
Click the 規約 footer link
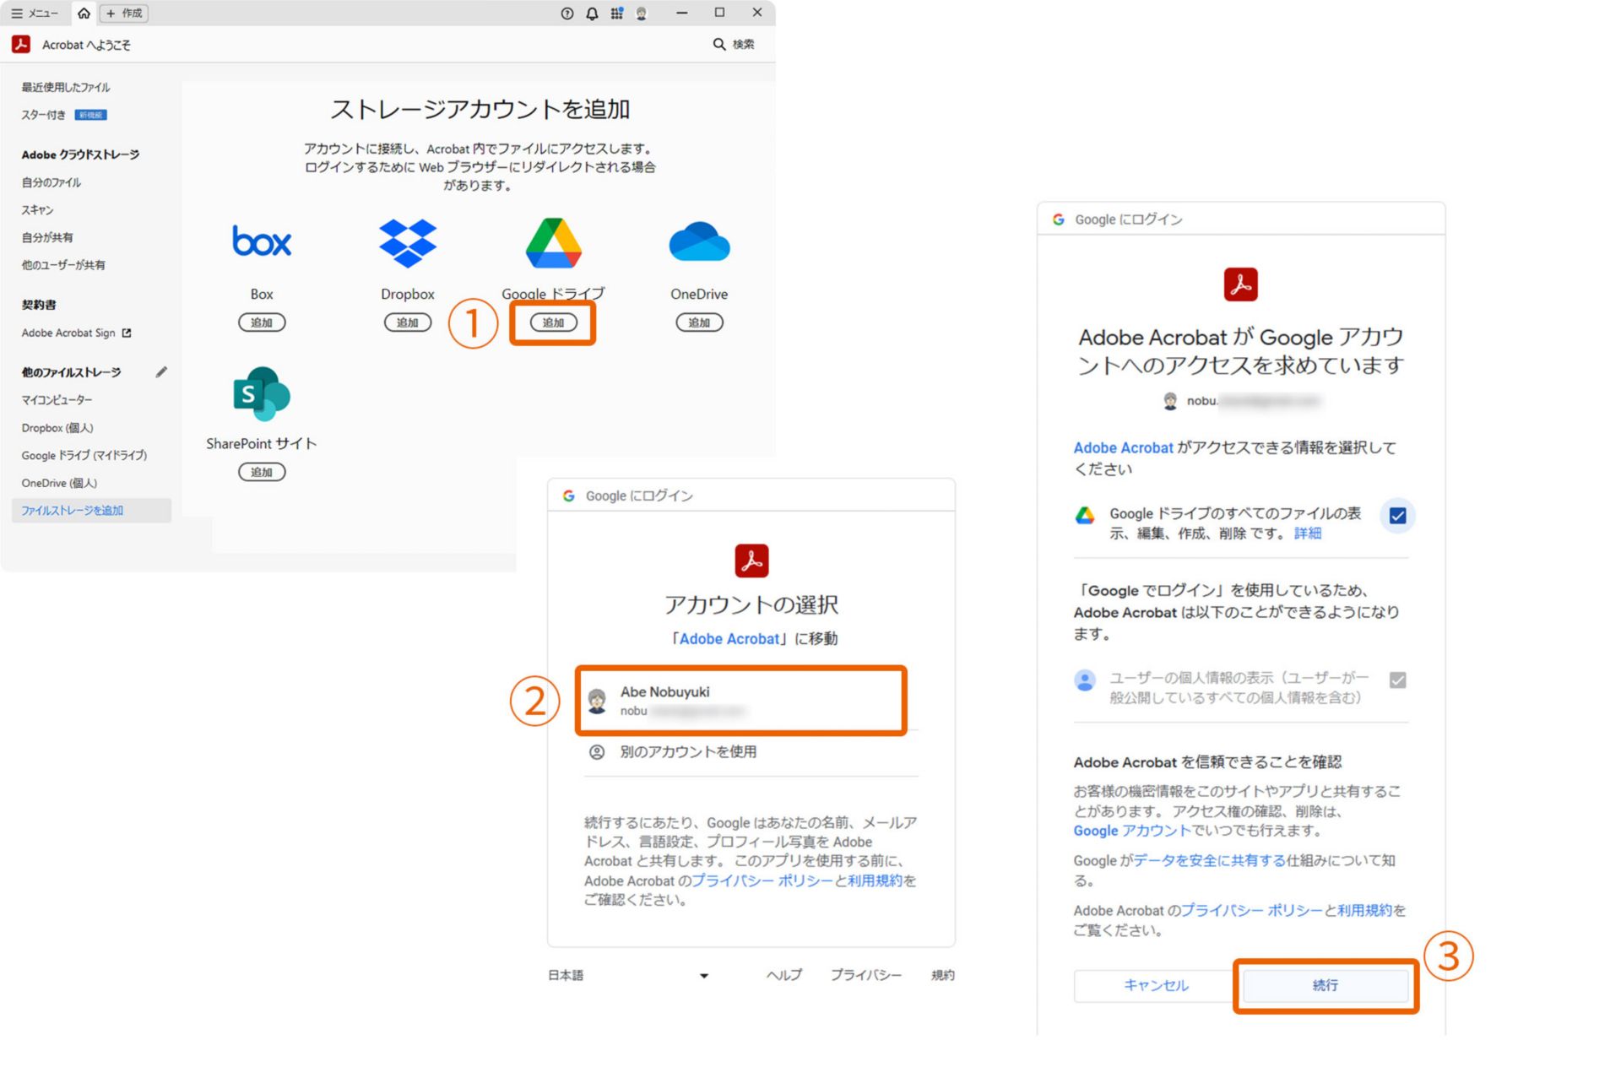click(943, 975)
